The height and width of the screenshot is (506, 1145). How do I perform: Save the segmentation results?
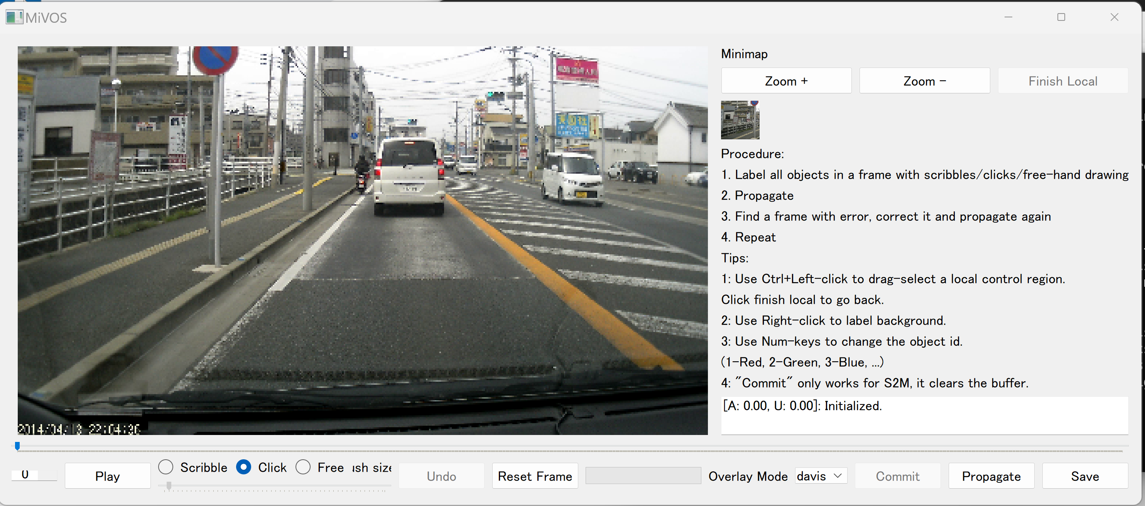pyautogui.click(x=1084, y=476)
